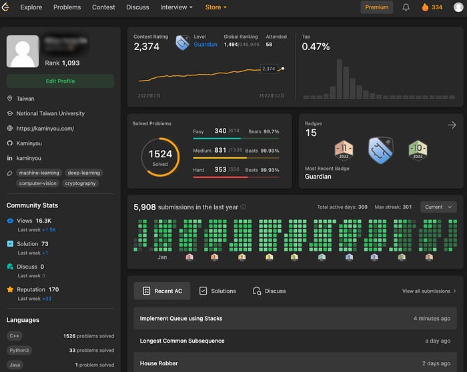The height and width of the screenshot is (372, 467).
Task: Open the kaminyou.com website link
Action: [45, 128]
